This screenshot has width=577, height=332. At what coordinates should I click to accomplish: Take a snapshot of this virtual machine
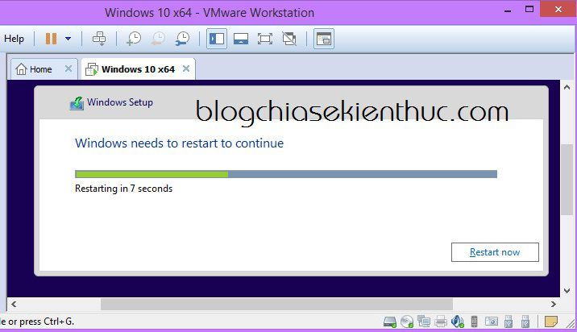tap(134, 39)
